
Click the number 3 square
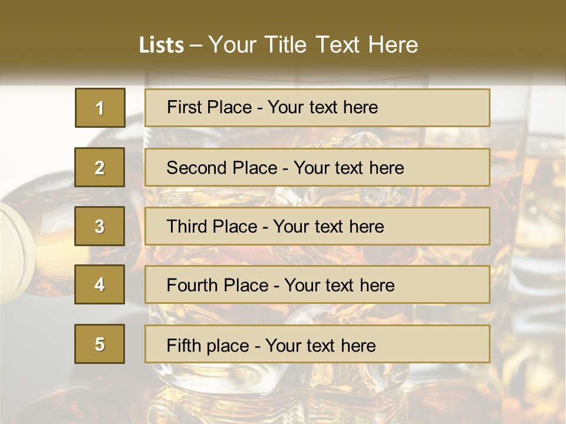(x=100, y=226)
